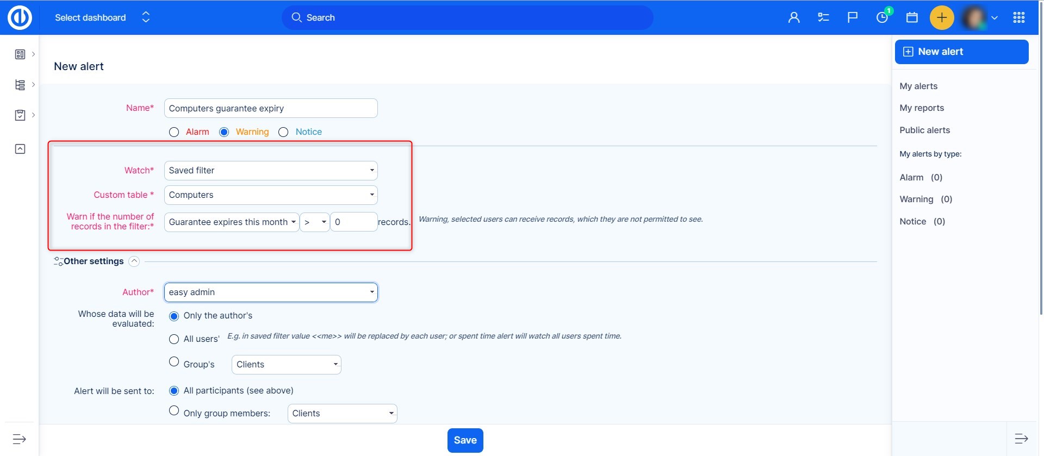Select the Alarm radio button

click(174, 132)
